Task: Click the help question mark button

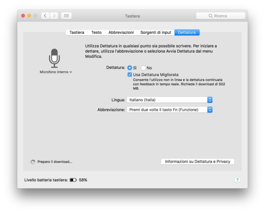Action: tap(237, 180)
